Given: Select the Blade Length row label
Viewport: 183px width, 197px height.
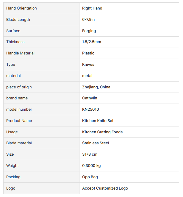Looking at the screenshot, I should pos(18,20).
